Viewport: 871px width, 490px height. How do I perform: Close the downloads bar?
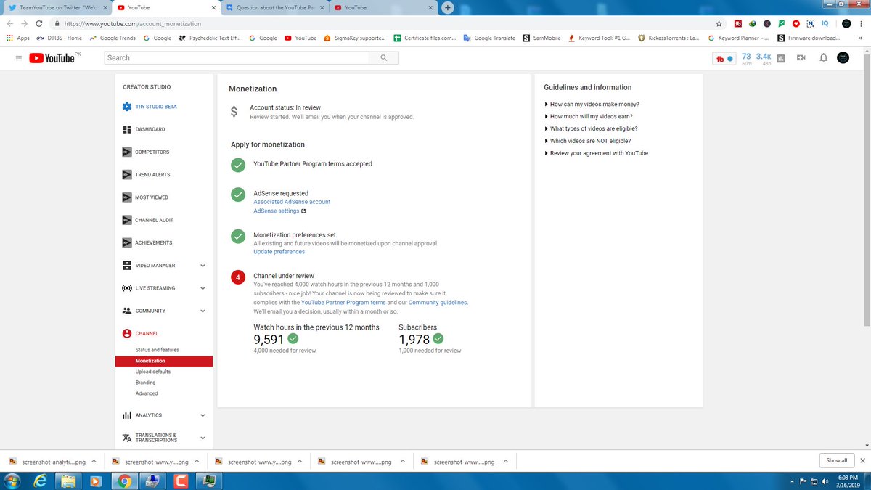[862, 460]
